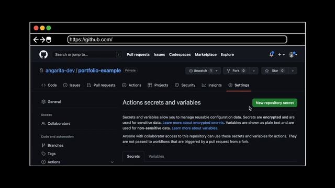The image size is (335, 188).
Task: Click the browser back arrow
Action: click(x=36, y=40)
